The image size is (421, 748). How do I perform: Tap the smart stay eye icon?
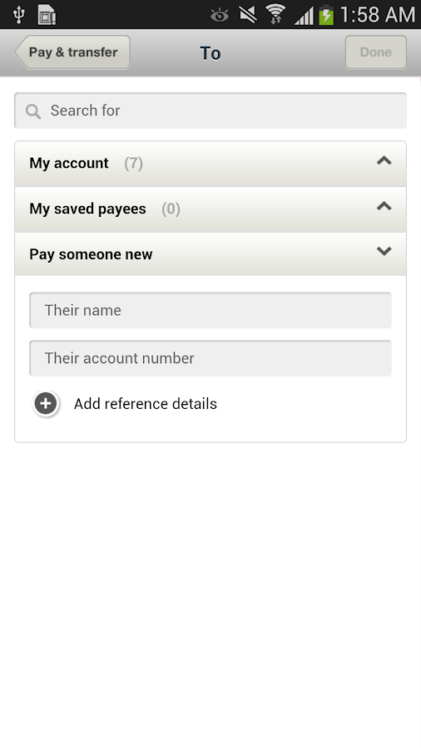pyautogui.click(x=220, y=15)
